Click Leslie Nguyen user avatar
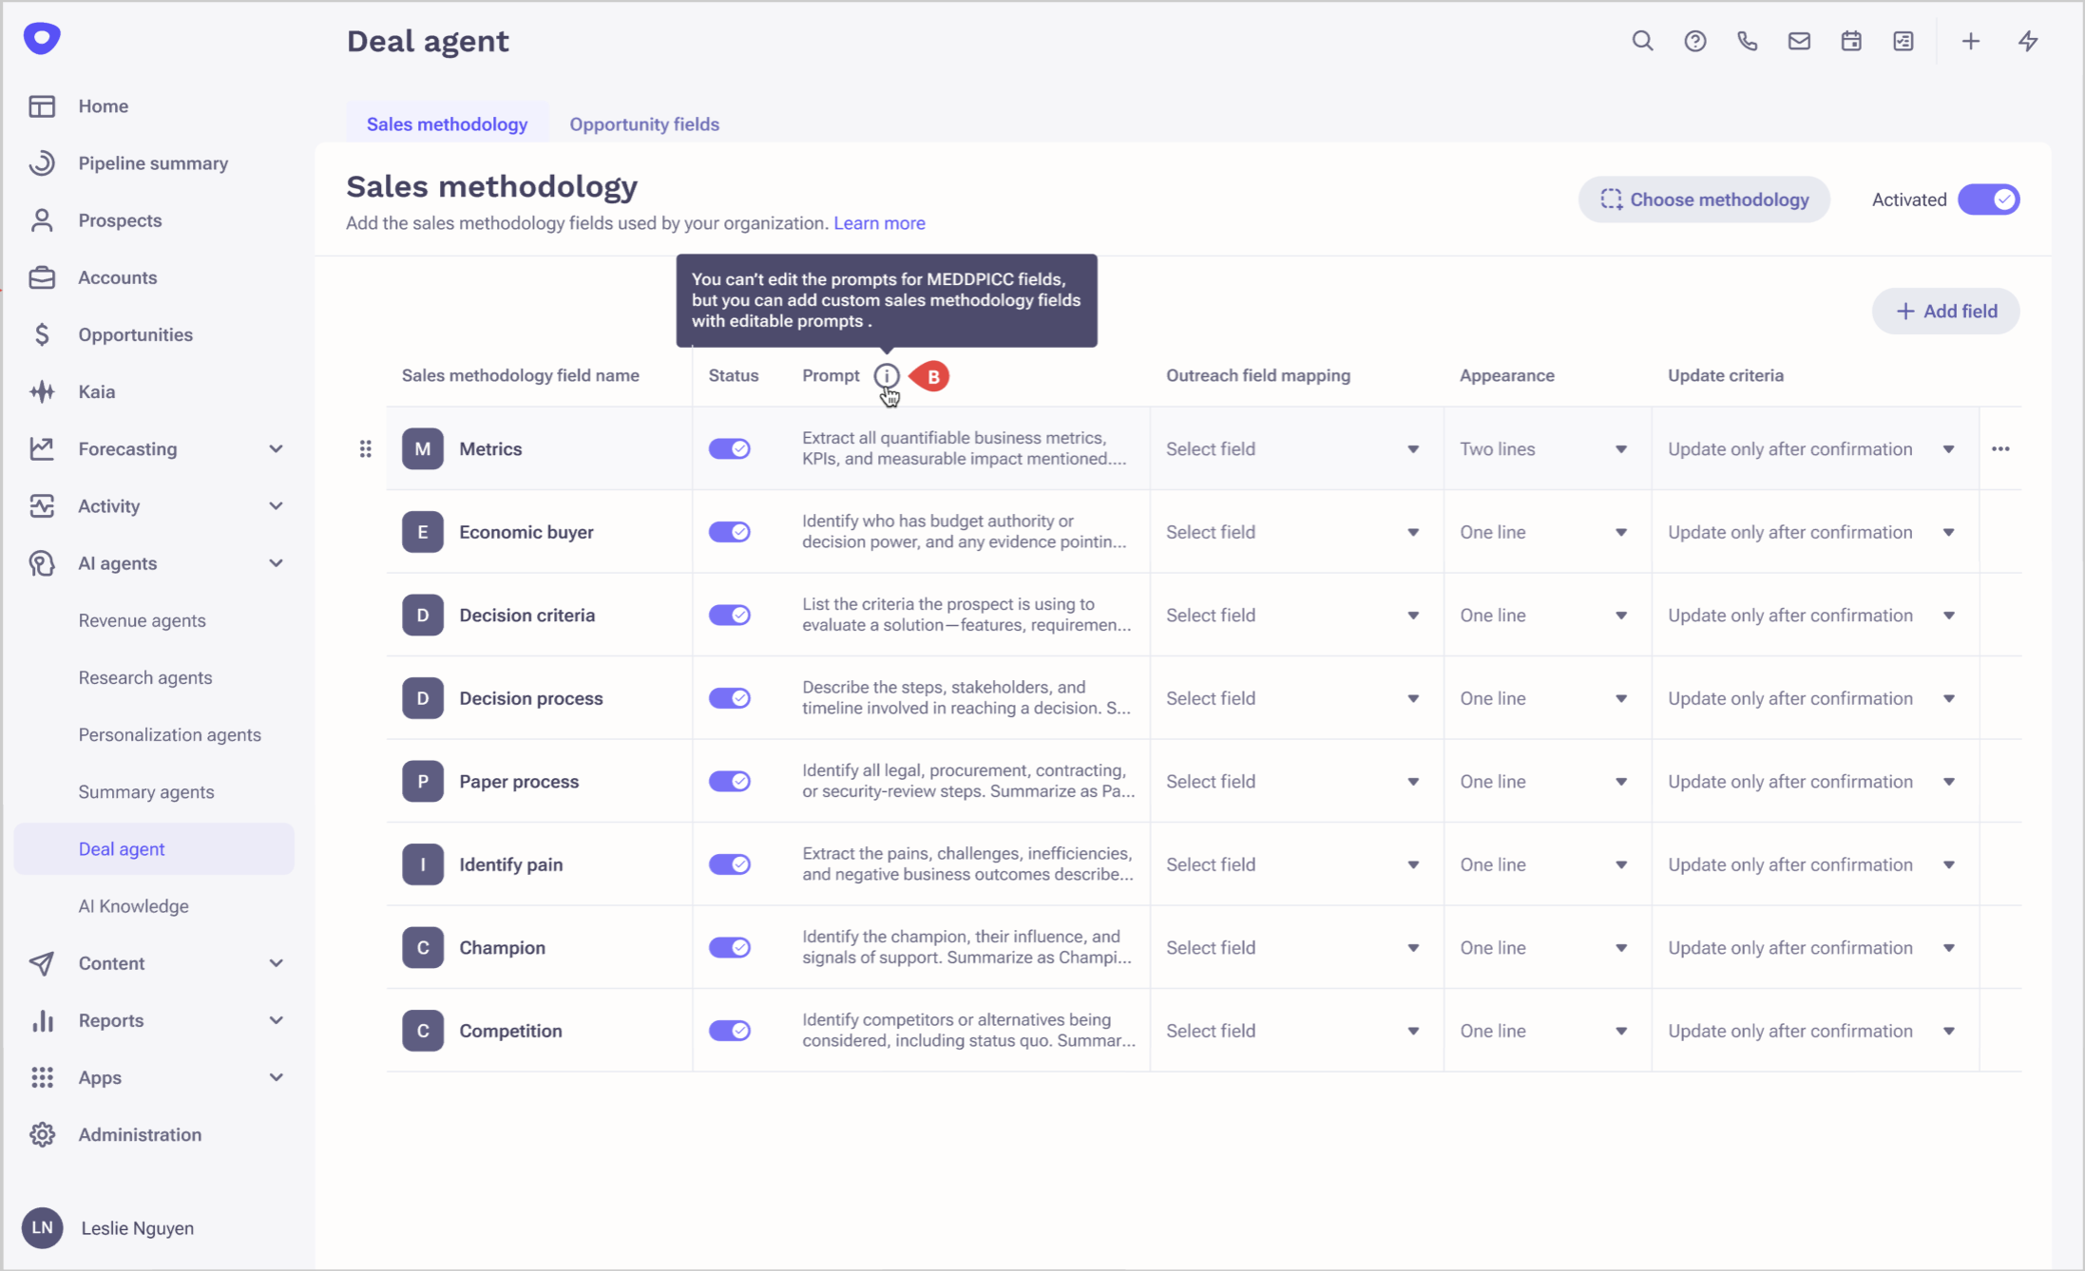2085x1271 pixels. point(42,1227)
